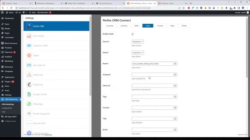Switch to the Contacts tab

pyautogui.click(x=124, y=26)
